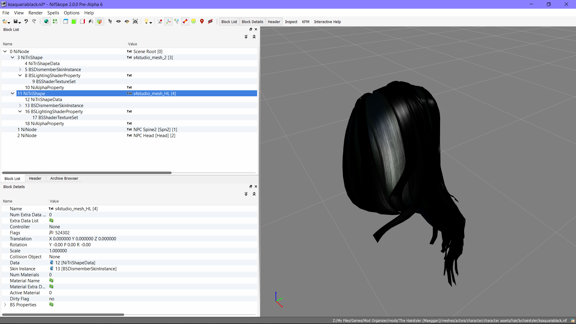Click the Save User View eye-with-pencil icon
This screenshot has width=576, height=324.
pos(127,21)
